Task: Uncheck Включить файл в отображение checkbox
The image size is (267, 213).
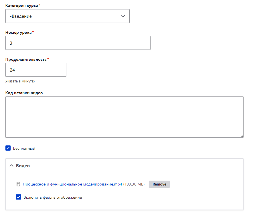Action: [x=19, y=197]
